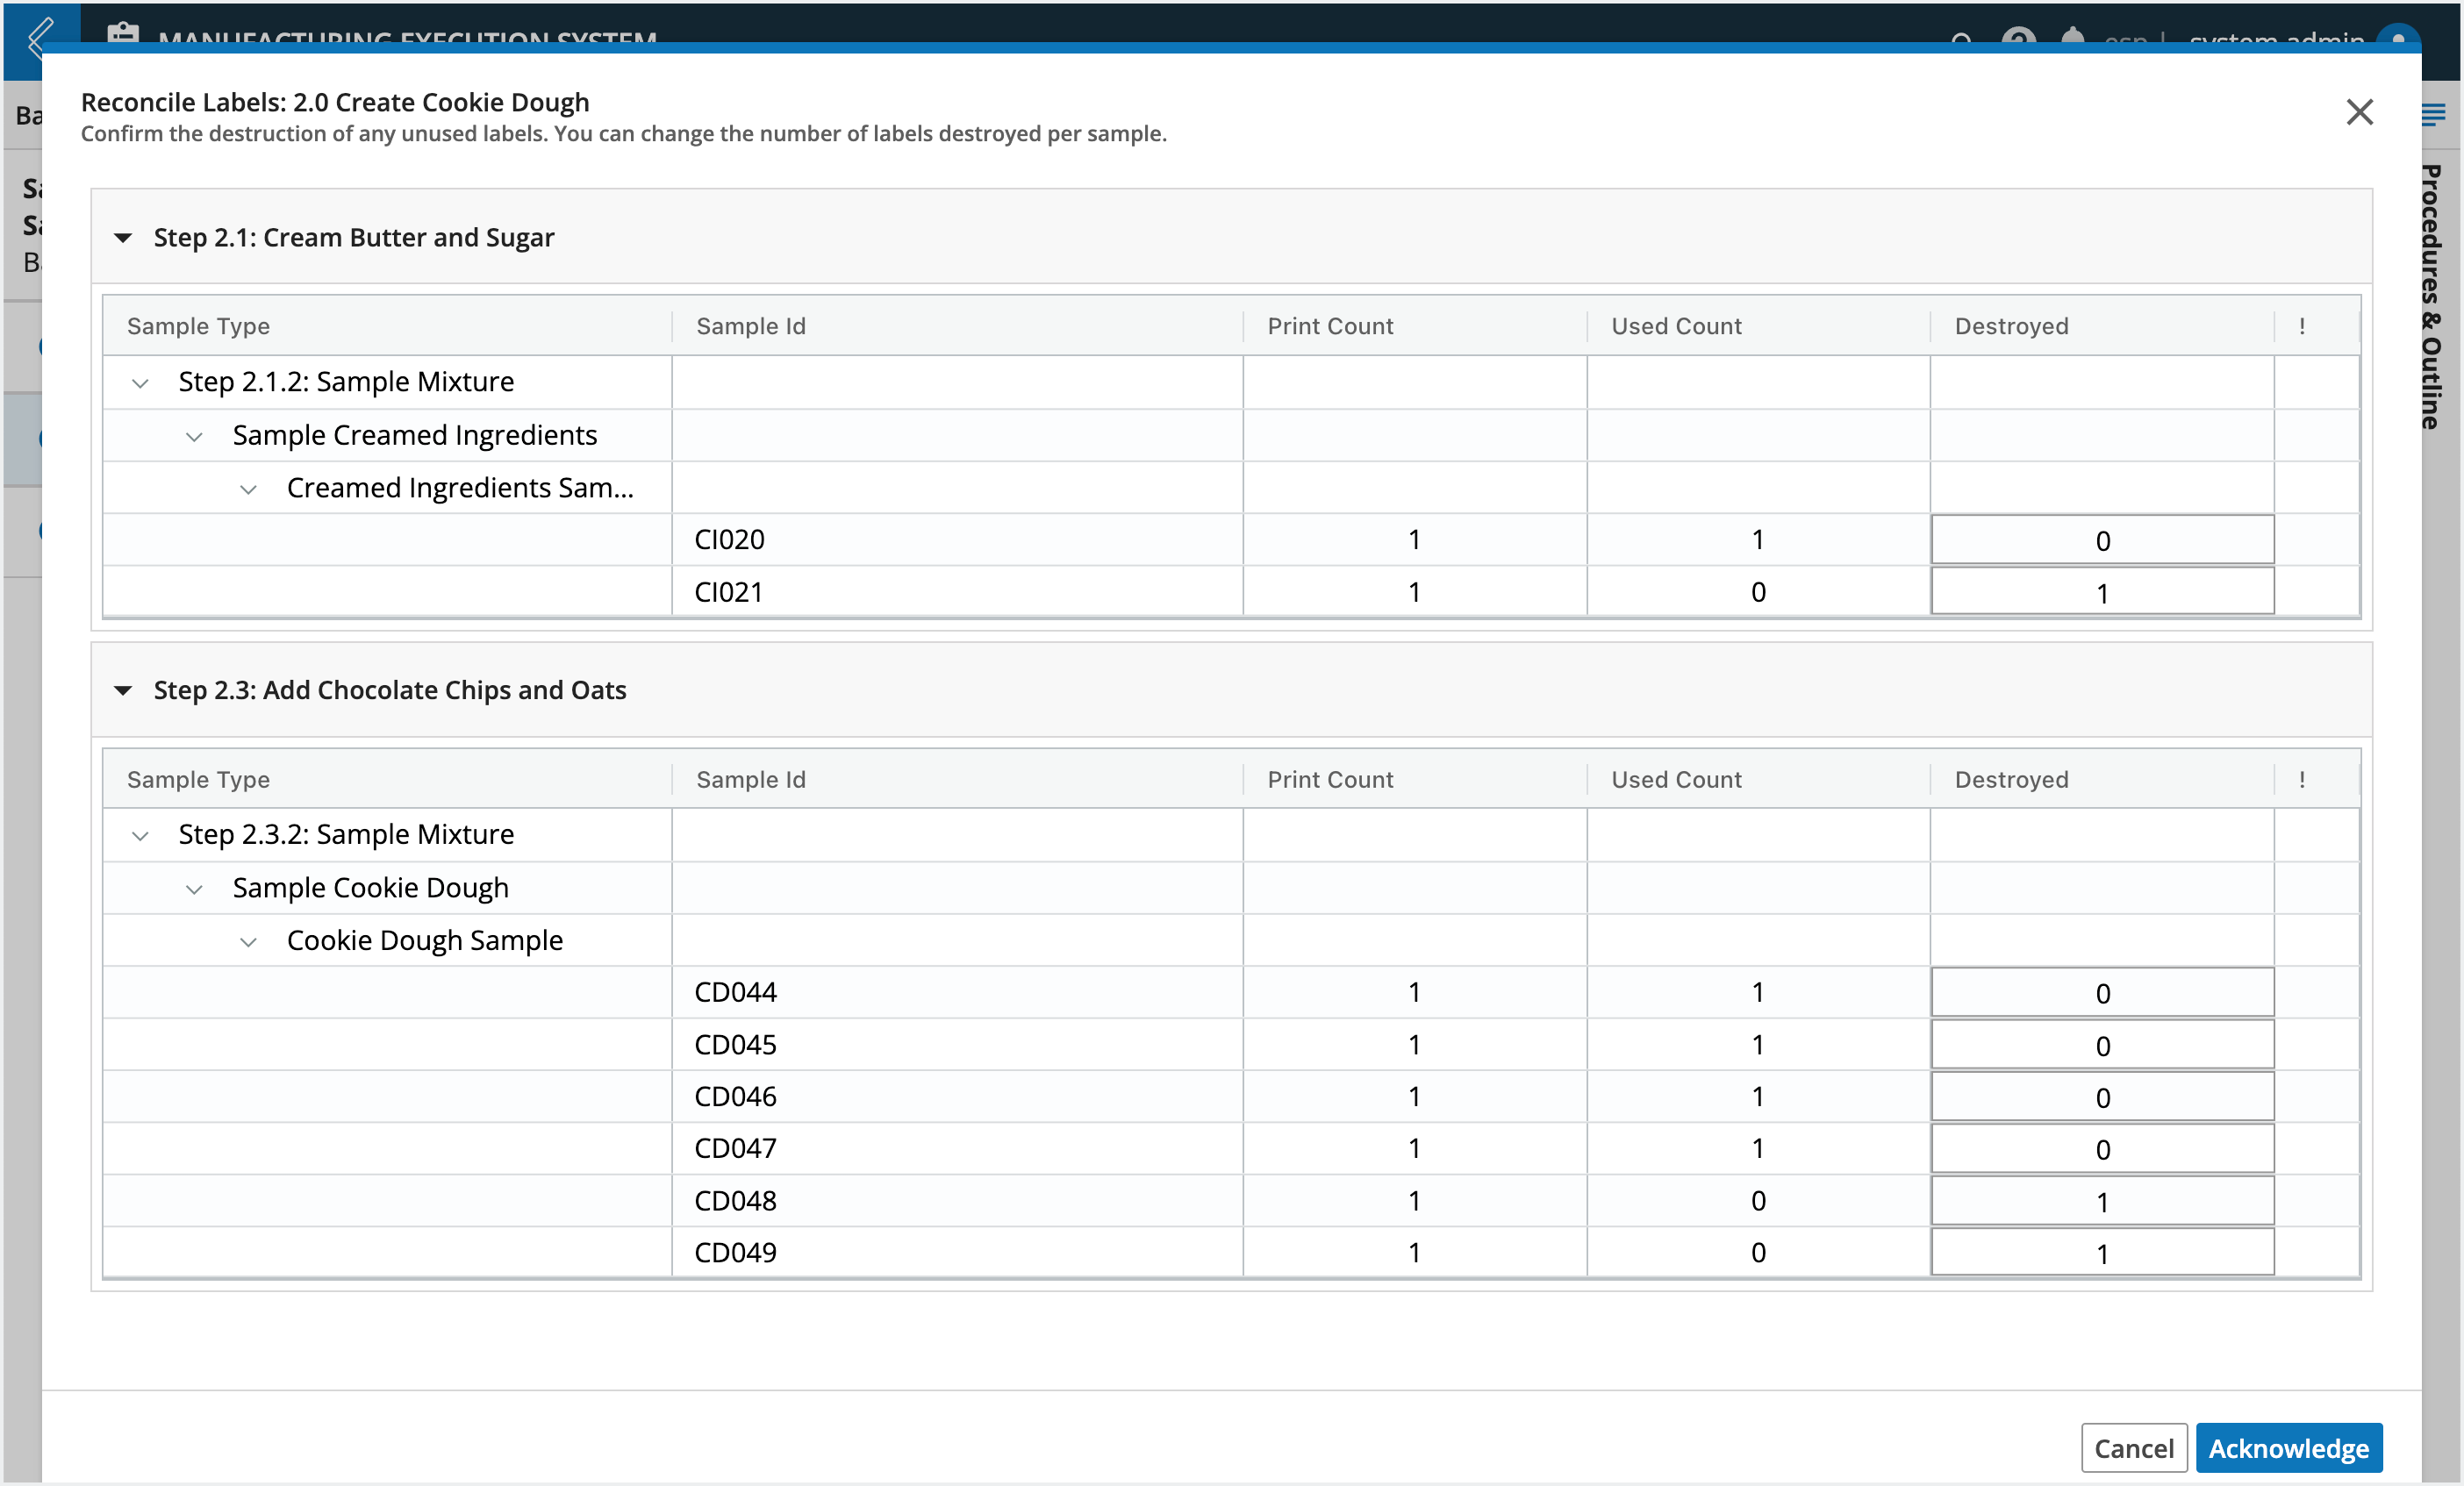Click Sample Type header in Step 2.3 table

tap(198, 780)
